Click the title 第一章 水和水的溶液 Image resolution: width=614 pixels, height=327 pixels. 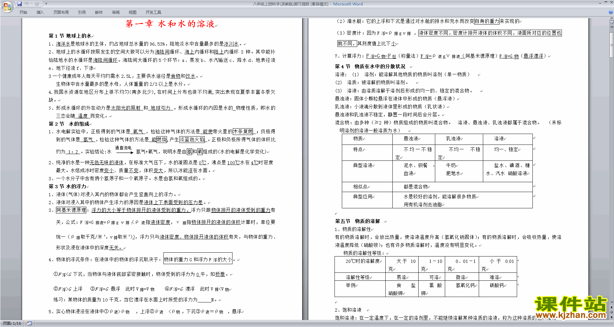click(x=170, y=24)
